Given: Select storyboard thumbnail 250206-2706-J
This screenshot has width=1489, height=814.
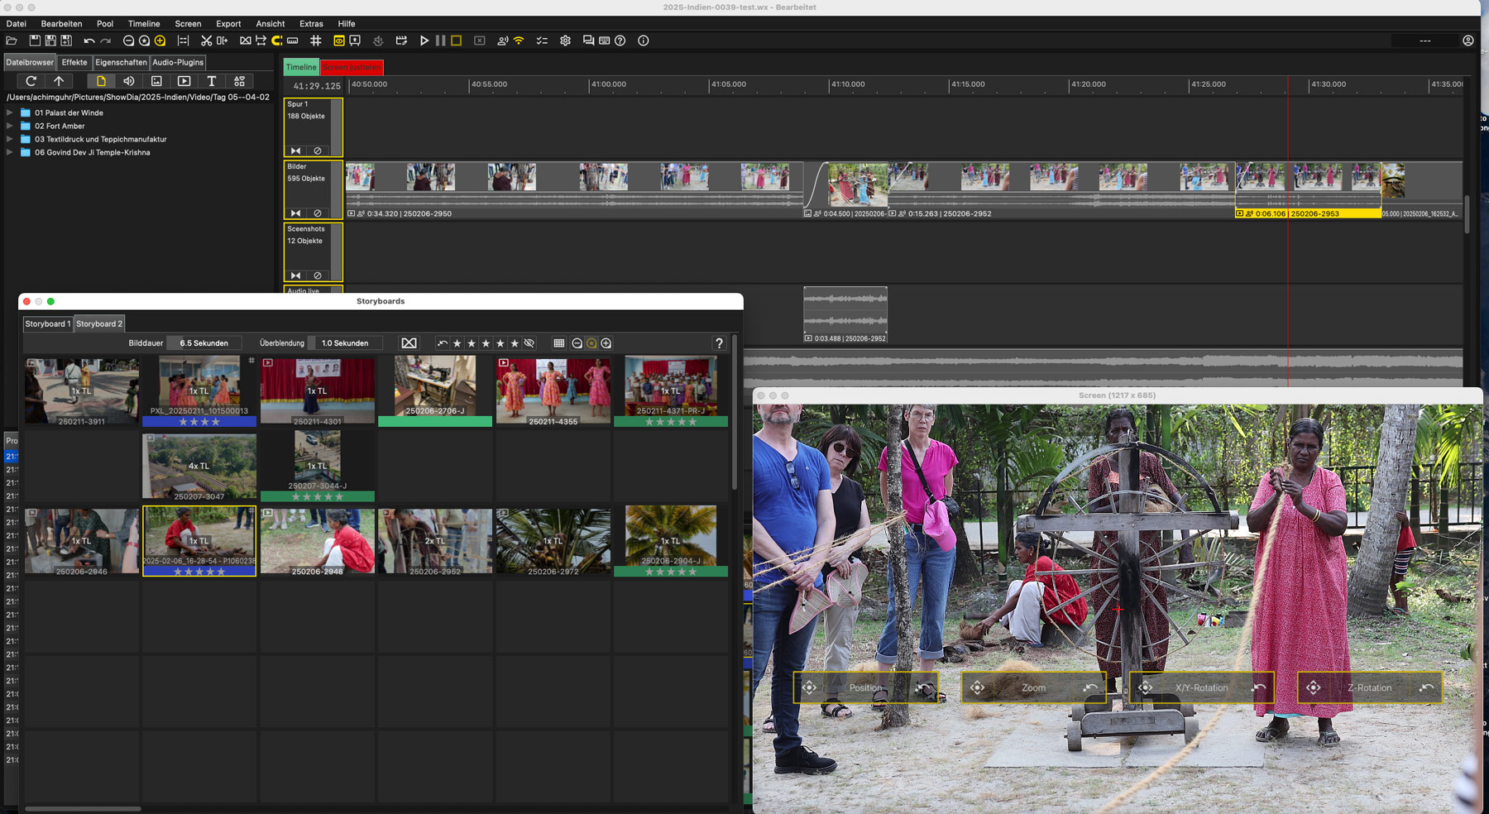Looking at the screenshot, I should tap(435, 391).
